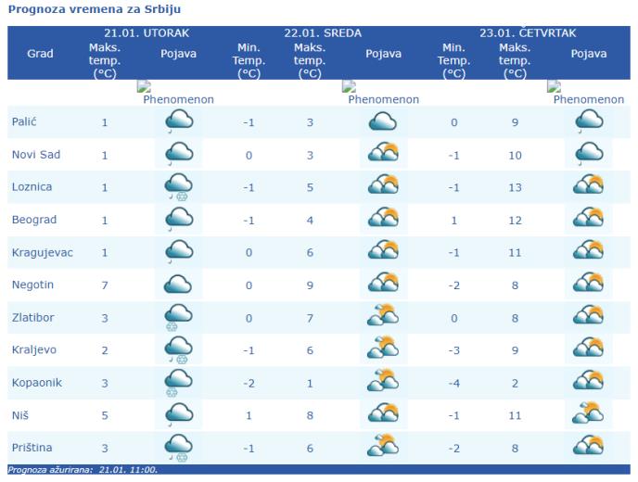Image resolution: width=638 pixels, height=482 pixels.
Task: Click Negotin Tuesday cloudy icon
Action: click(x=178, y=285)
